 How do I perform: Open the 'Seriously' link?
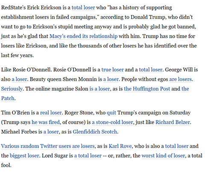point(12,89)
